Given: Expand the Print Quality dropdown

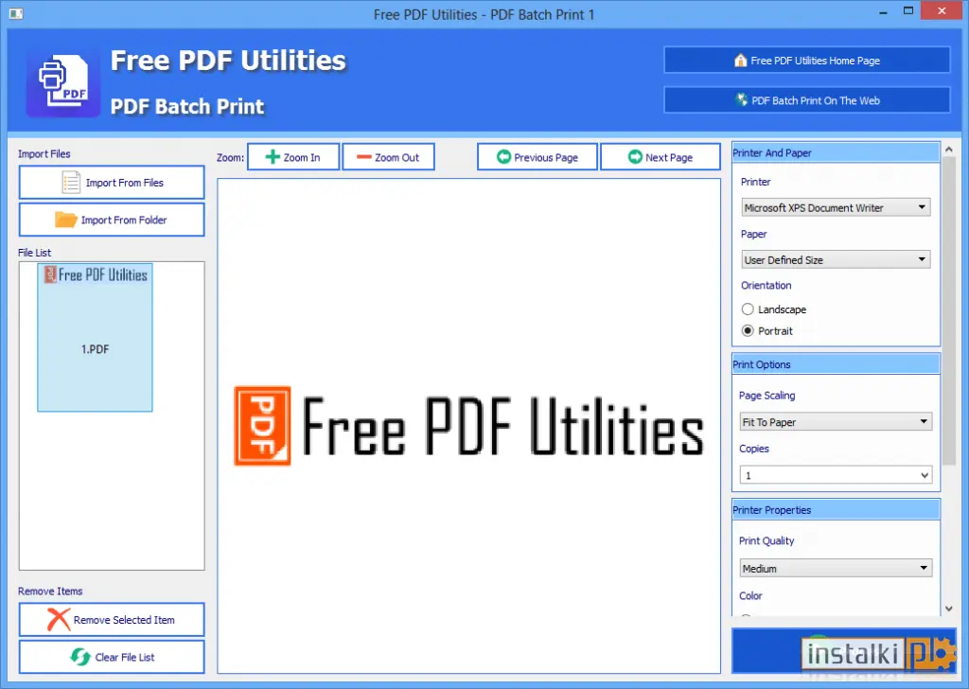Looking at the screenshot, I should click(836, 568).
